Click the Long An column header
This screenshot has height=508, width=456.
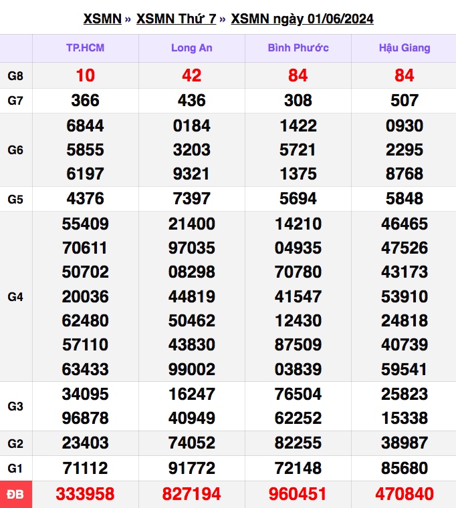tap(191, 48)
